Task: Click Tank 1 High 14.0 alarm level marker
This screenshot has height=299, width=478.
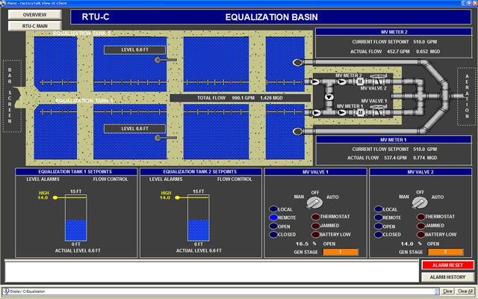Action: pyautogui.click(x=55, y=197)
